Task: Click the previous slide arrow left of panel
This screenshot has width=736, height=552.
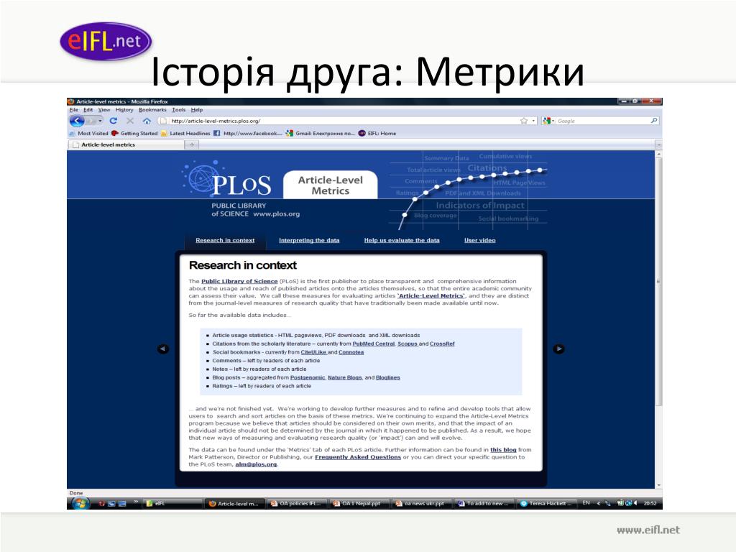Action: (x=163, y=349)
